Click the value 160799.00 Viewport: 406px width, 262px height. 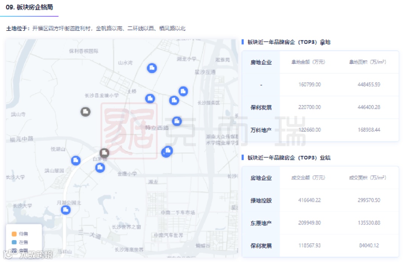[309, 85]
